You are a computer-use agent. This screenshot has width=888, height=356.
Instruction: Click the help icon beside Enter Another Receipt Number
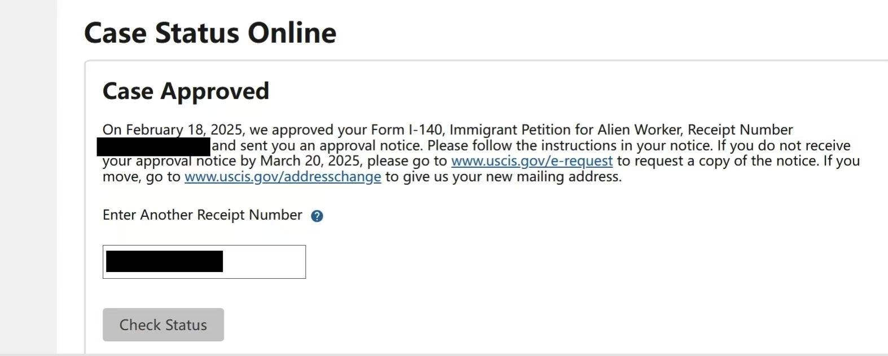click(317, 216)
